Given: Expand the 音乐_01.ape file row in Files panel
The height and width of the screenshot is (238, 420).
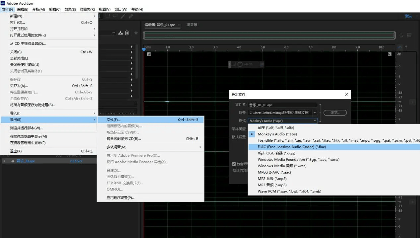Looking at the screenshot, I should tap(4, 161).
